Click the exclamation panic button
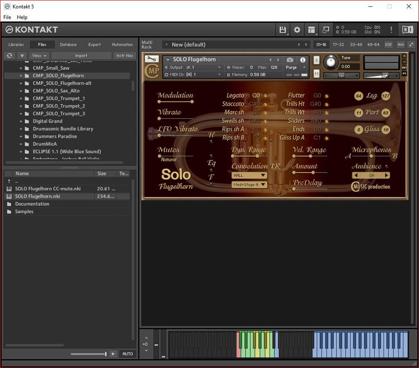The height and width of the screenshot is (368, 419). coord(391,30)
